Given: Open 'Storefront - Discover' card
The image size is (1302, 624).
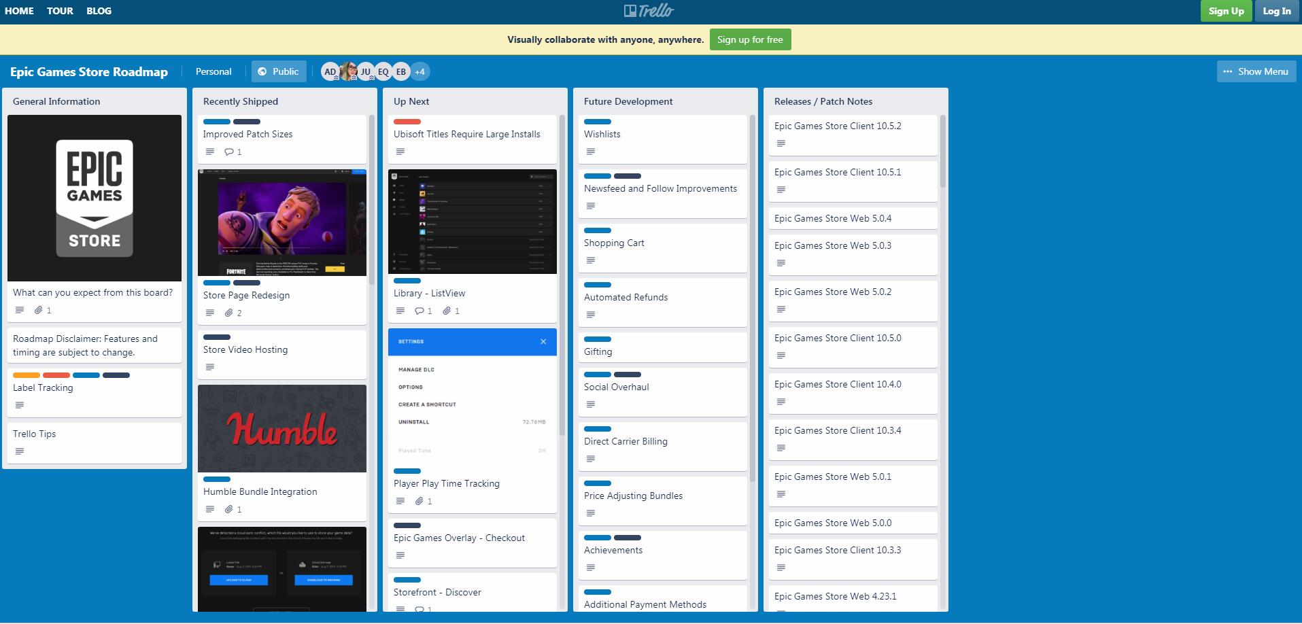Looking at the screenshot, I should (x=473, y=593).
